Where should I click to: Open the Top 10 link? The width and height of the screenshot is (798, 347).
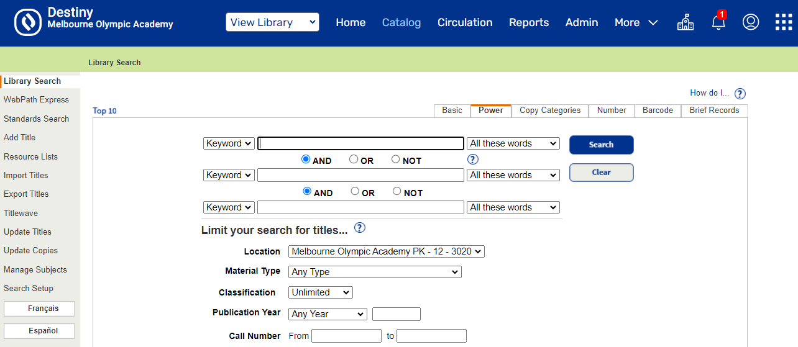(104, 111)
